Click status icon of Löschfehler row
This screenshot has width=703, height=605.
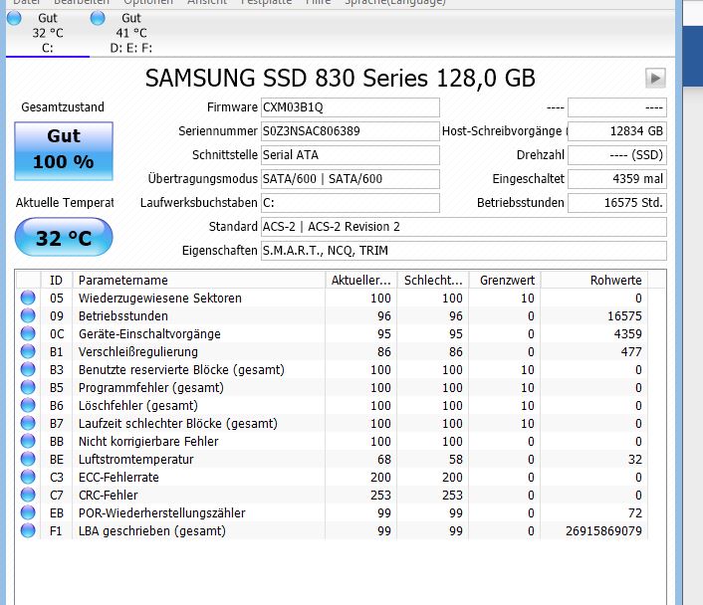(28, 405)
